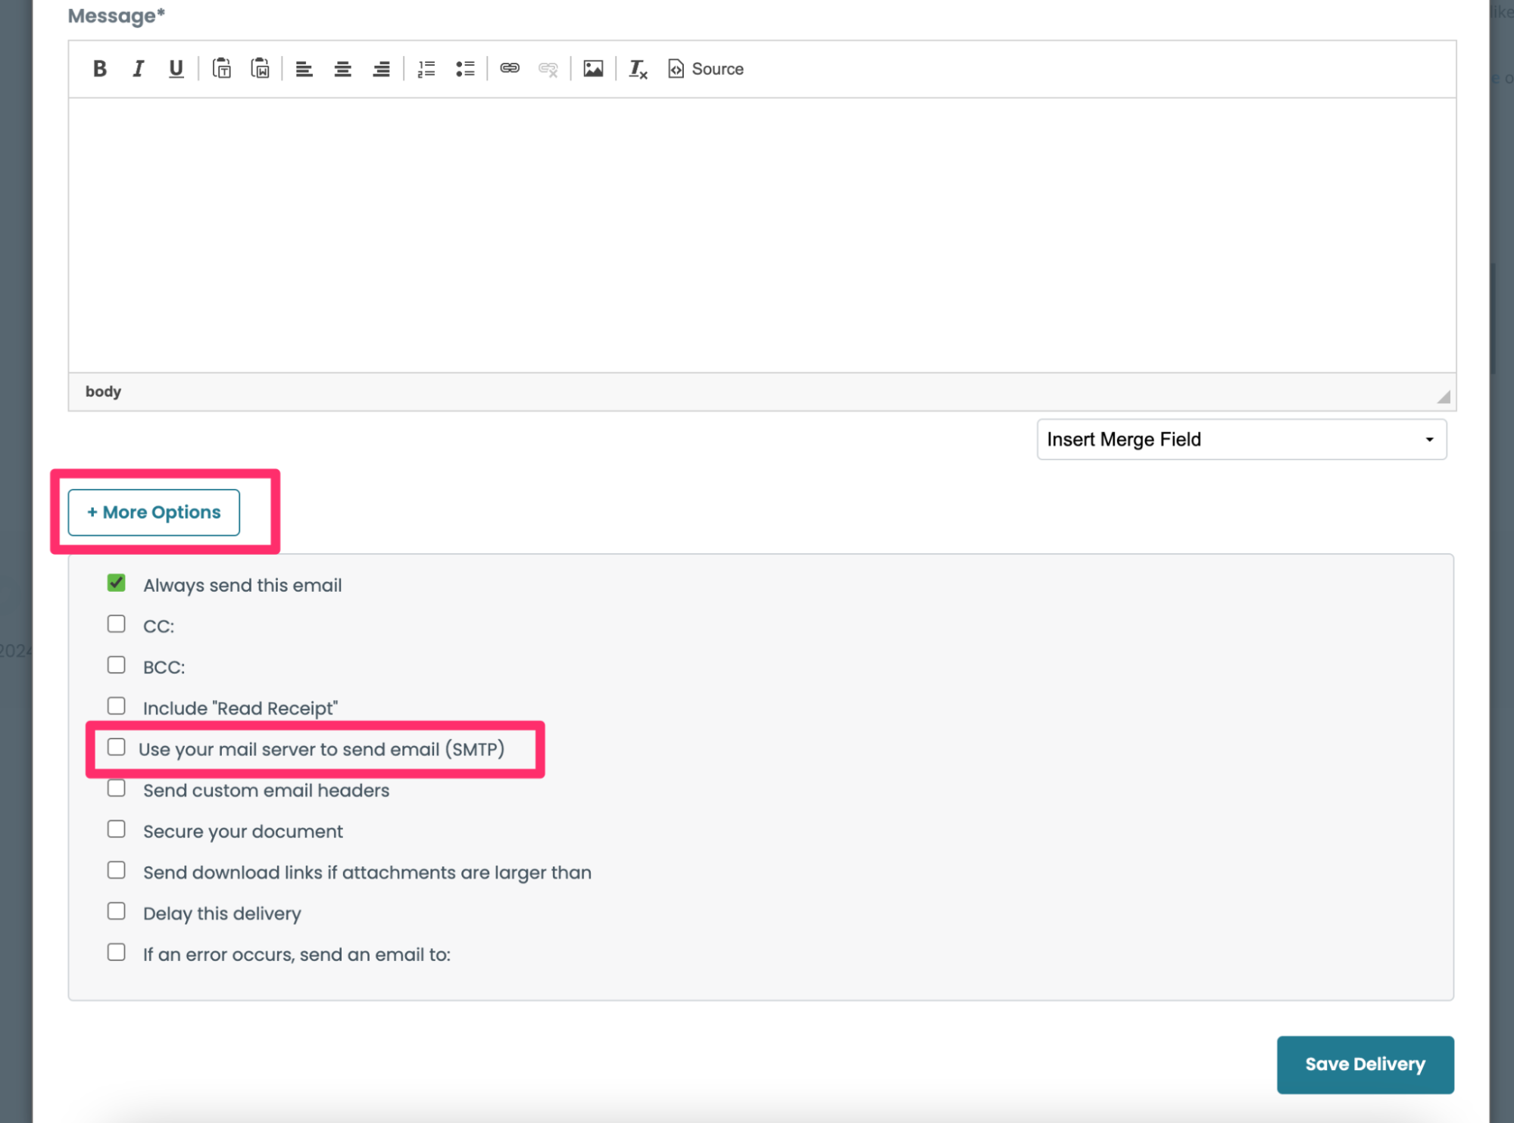Grab the editor resize handle
1514x1123 pixels.
pos(1444,397)
